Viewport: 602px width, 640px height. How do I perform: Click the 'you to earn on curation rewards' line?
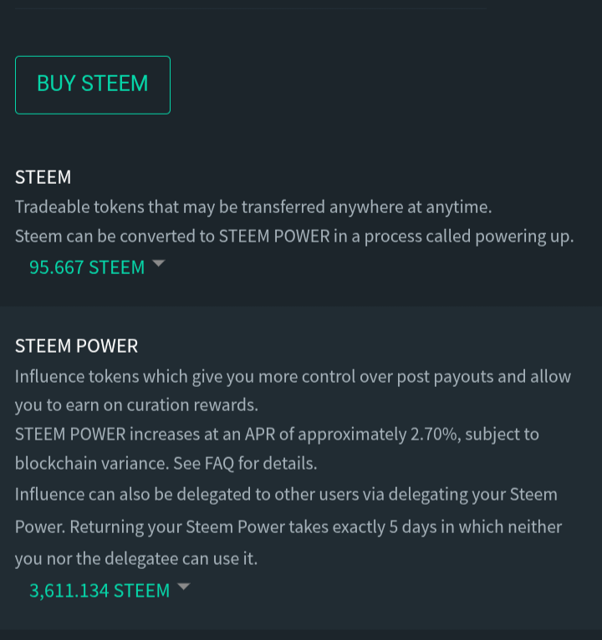click(136, 405)
